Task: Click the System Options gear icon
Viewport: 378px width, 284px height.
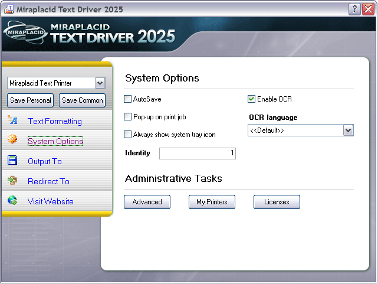Action: point(12,139)
